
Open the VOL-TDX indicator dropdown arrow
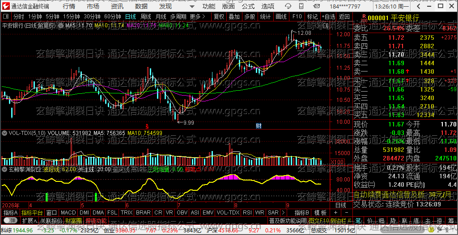pos(4,133)
